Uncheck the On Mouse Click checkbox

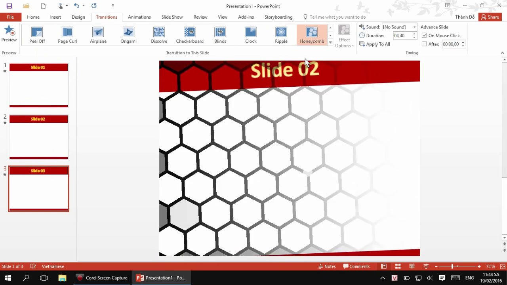[424, 36]
